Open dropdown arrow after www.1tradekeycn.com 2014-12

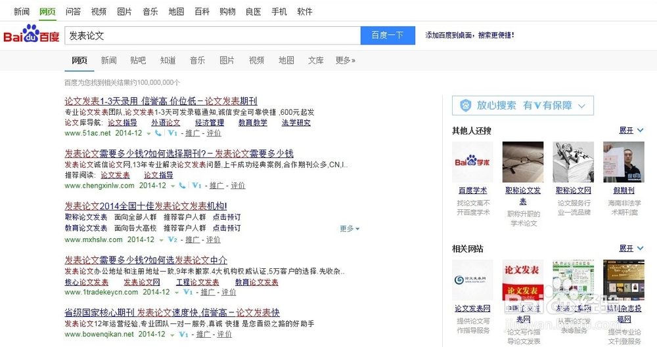coord(176,293)
